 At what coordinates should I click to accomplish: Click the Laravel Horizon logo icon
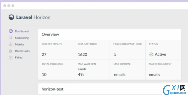pyautogui.click(x=12, y=17)
